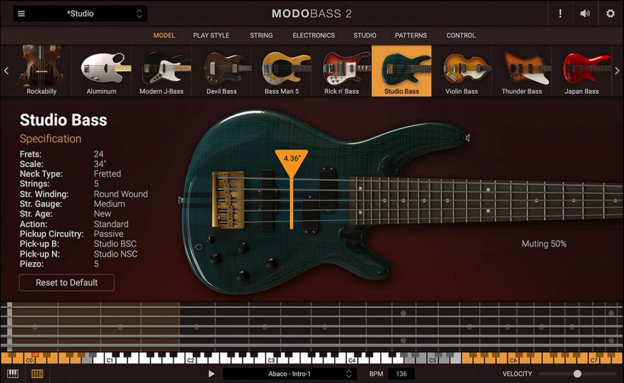Click the Scale value 34"
This screenshot has width=624, height=383.
(x=100, y=164)
